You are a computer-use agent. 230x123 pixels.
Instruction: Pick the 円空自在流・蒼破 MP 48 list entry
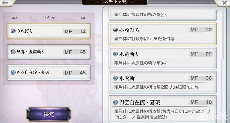pyautogui.click(x=162, y=109)
